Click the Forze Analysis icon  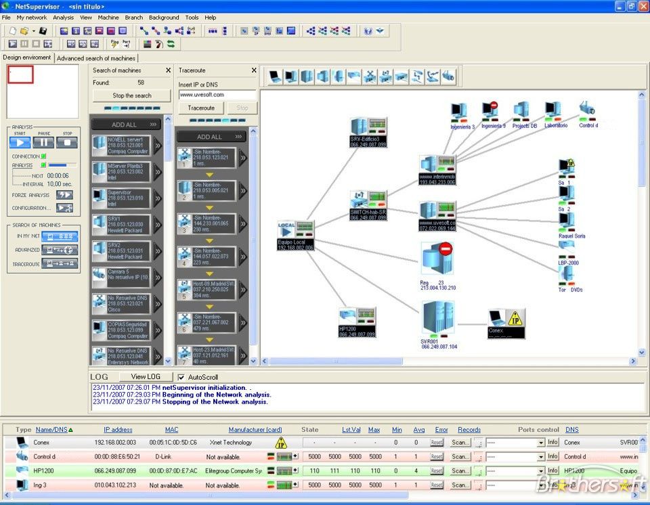(64, 195)
